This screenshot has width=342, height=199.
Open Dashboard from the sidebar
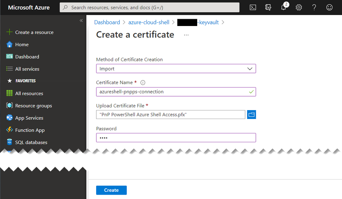(x=27, y=57)
